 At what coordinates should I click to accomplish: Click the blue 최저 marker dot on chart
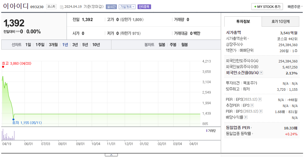(x=14, y=119)
